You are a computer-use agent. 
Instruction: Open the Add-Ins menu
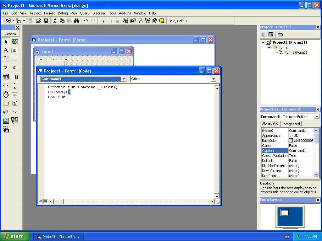[x=125, y=13]
